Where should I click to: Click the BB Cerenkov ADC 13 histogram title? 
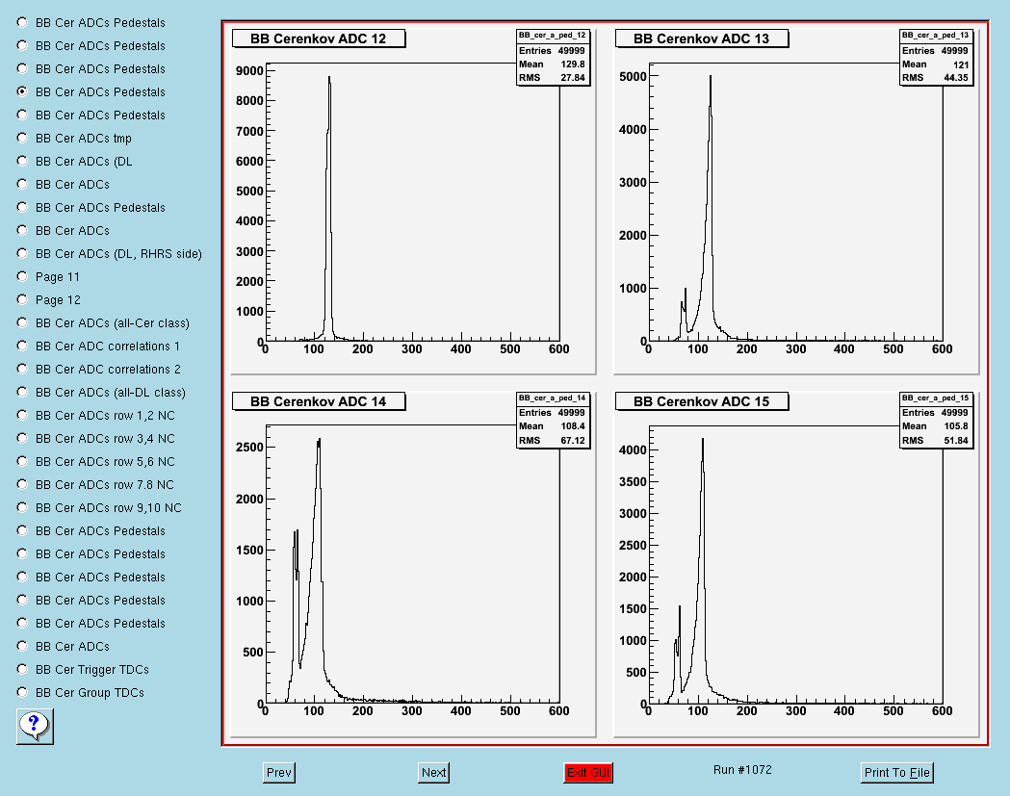click(702, 39)
